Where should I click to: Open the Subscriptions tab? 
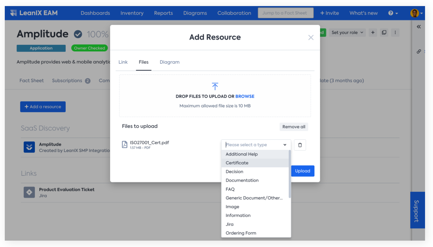(71, 81)
